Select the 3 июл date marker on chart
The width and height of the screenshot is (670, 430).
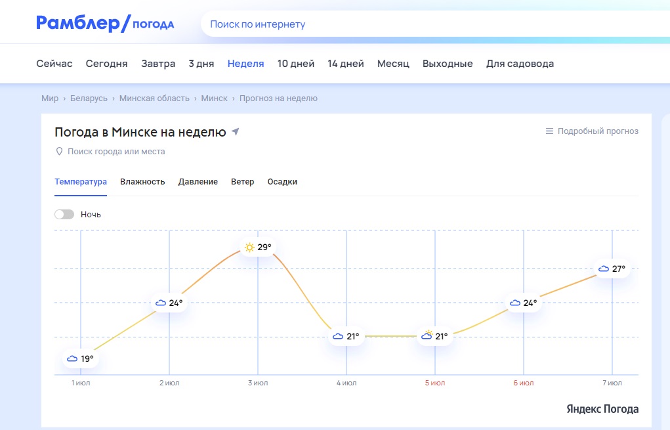(x=258, y=383)
